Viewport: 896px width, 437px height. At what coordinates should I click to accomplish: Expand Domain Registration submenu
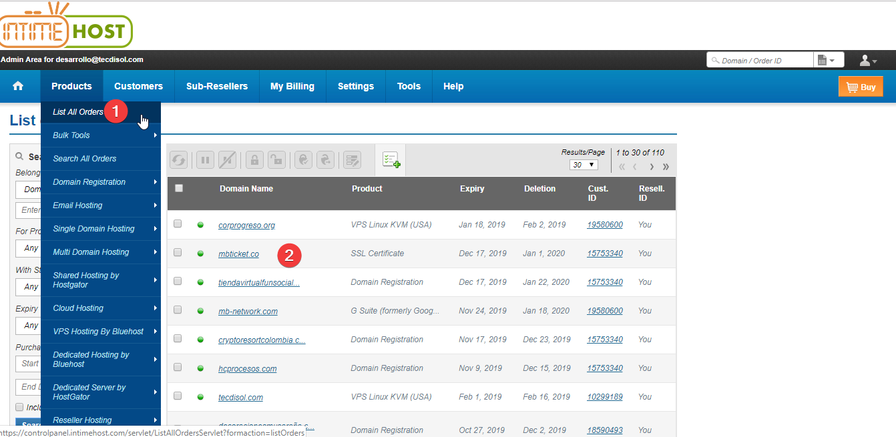(100, 182)
